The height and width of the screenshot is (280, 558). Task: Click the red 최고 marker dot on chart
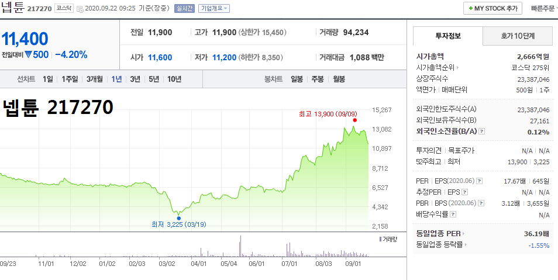pos(354,120)
